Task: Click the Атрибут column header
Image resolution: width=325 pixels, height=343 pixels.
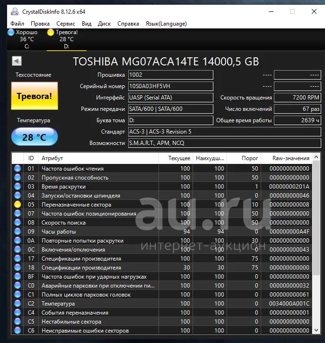Action: click(x=98, y=158)
